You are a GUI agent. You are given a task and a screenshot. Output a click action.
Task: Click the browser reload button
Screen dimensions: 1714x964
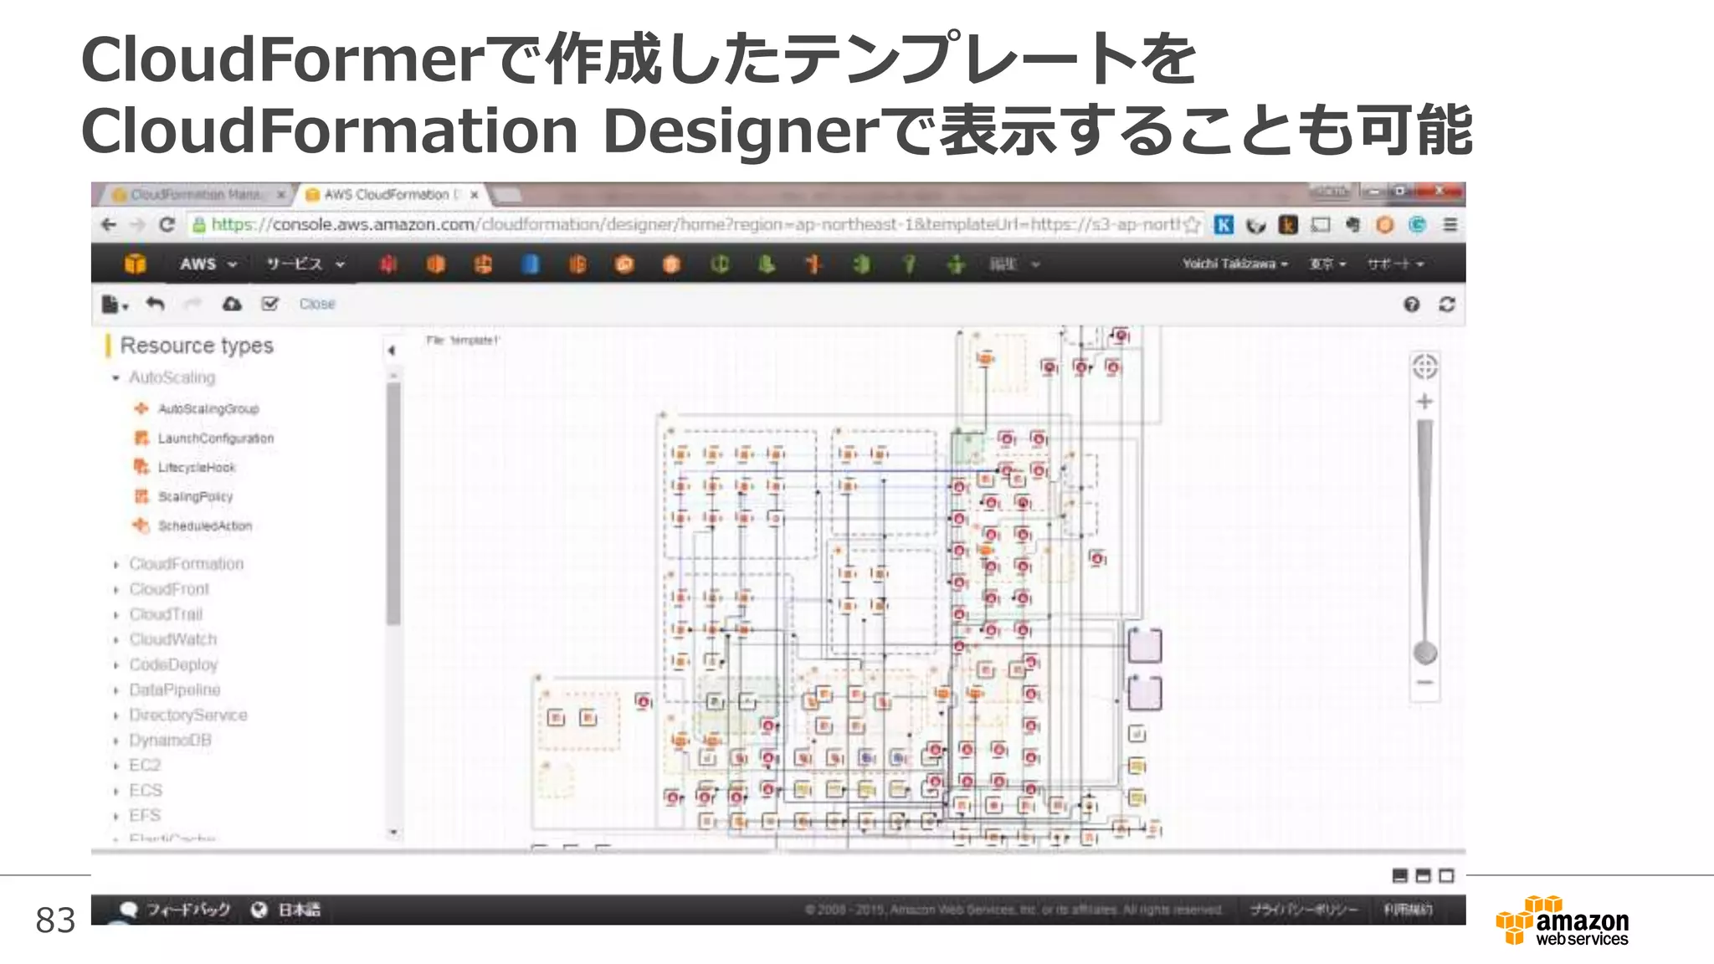(x=167, y=224)
